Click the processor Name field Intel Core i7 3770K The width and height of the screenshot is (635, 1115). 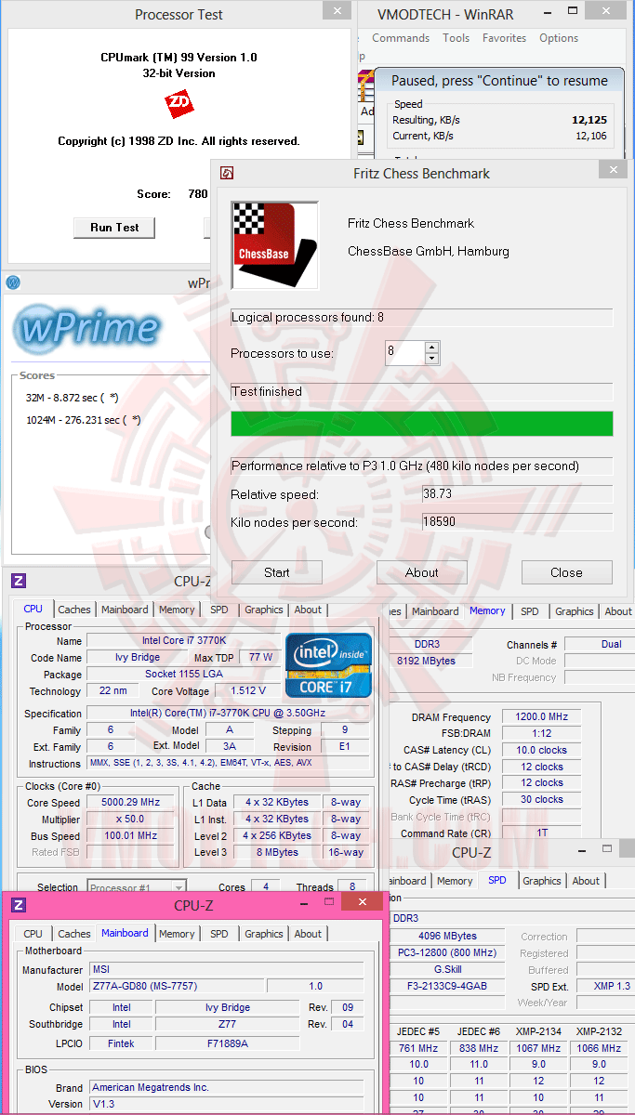[x=183, y=641]
